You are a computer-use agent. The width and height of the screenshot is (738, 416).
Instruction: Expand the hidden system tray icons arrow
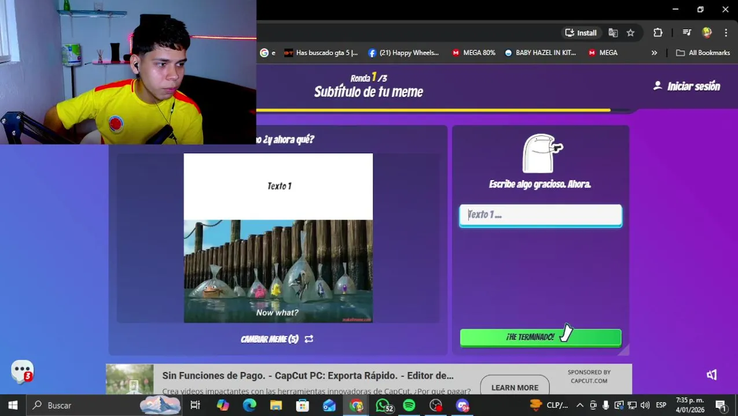pyautogui.click(x=580, y=406)
